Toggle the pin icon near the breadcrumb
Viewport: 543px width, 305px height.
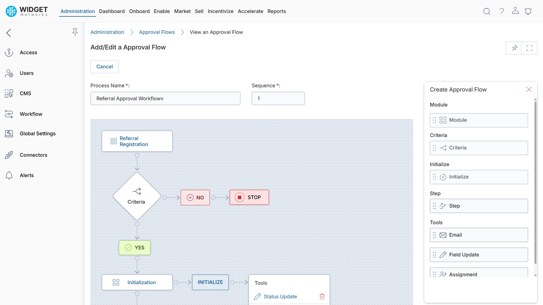click(x=75, y=32)
